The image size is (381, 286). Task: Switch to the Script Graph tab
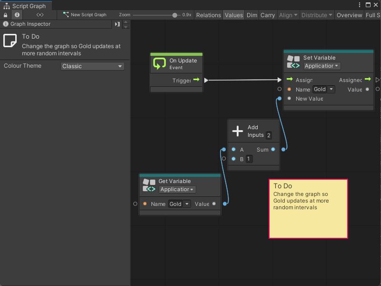click(x=26, y=5)
